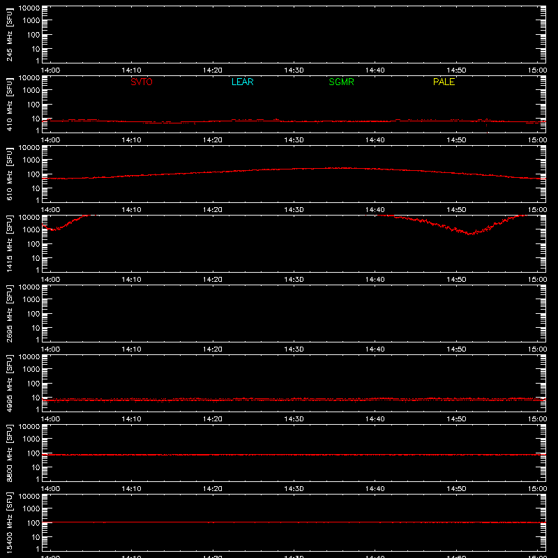Click 14:20 time label below 2695 MHz panel

tap(213, 349)
